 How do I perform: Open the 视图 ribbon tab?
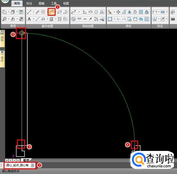pos(66,4)
